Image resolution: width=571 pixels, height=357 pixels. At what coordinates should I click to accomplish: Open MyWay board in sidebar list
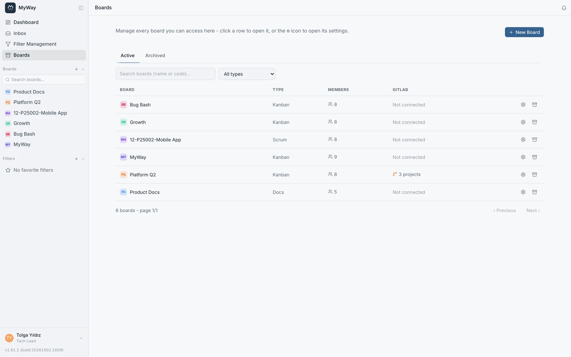(x=44, y=145)
